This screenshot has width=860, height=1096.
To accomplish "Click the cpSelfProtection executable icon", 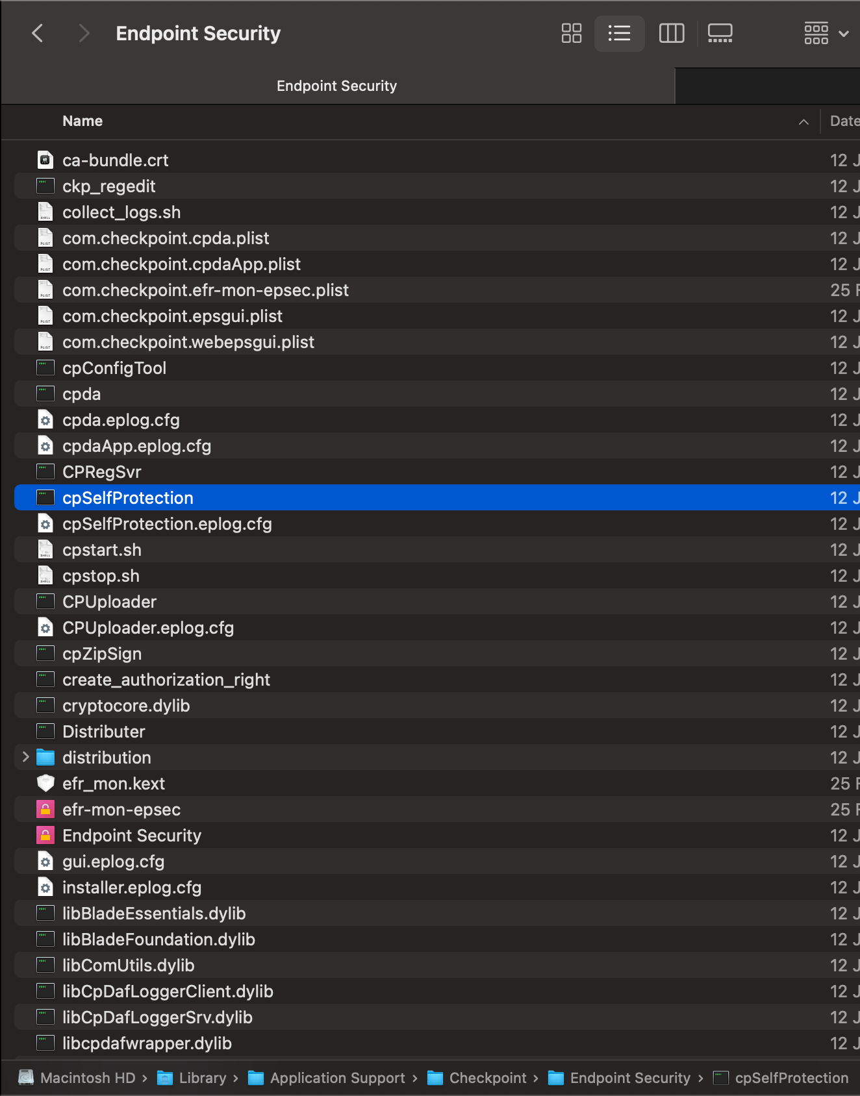I will (45, 497).
